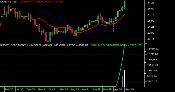This screenshot has width=175, height=92.
Task: Click the 27.75 price axis value
Action: coord(151,15)
